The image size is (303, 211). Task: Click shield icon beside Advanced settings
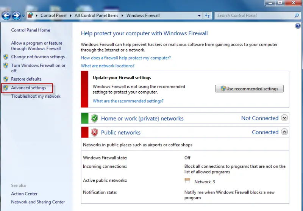coord(6,88)
